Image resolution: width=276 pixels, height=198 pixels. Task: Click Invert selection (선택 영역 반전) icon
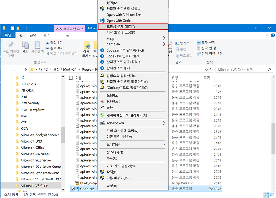coord(199,54)
